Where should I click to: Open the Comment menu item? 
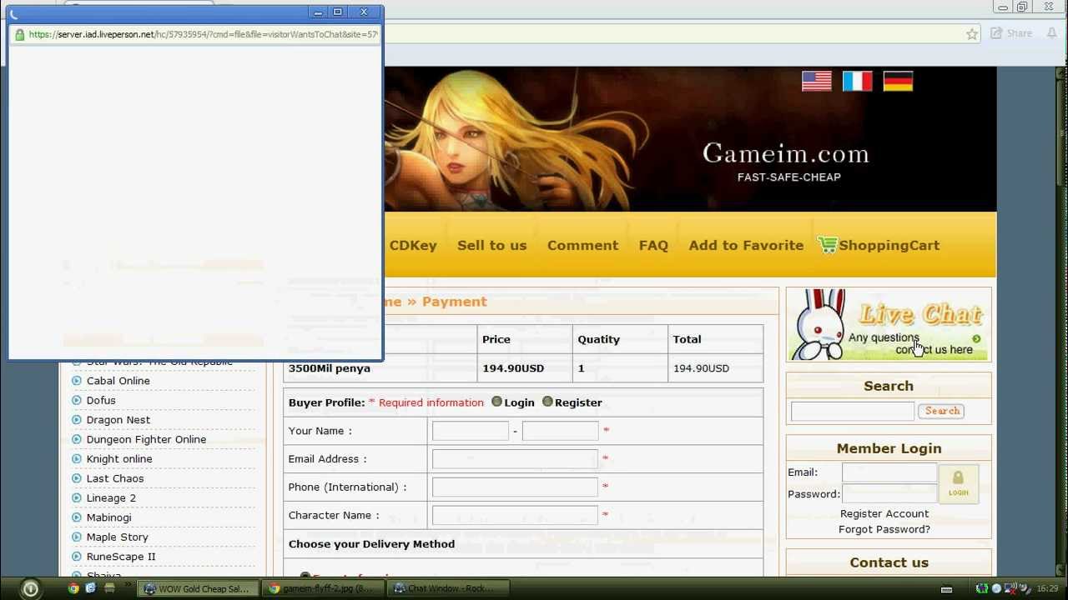pyautogui.click(x=582, y=245)
